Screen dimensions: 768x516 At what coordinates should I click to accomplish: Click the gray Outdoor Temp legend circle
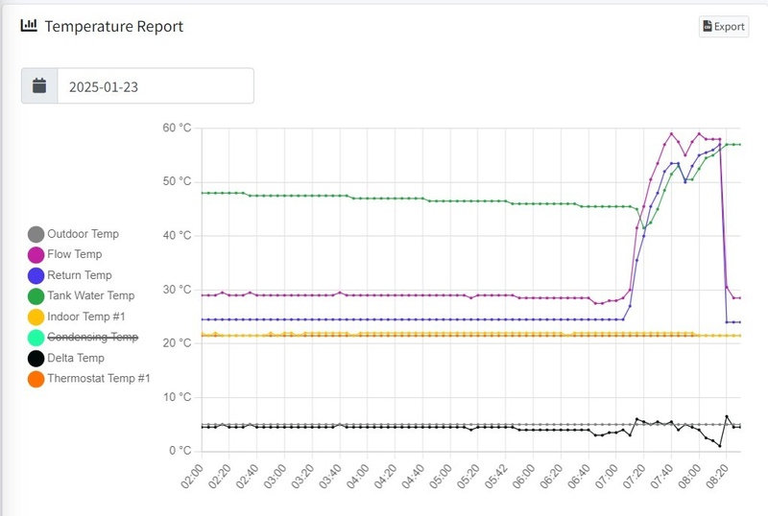coord(36,234)
